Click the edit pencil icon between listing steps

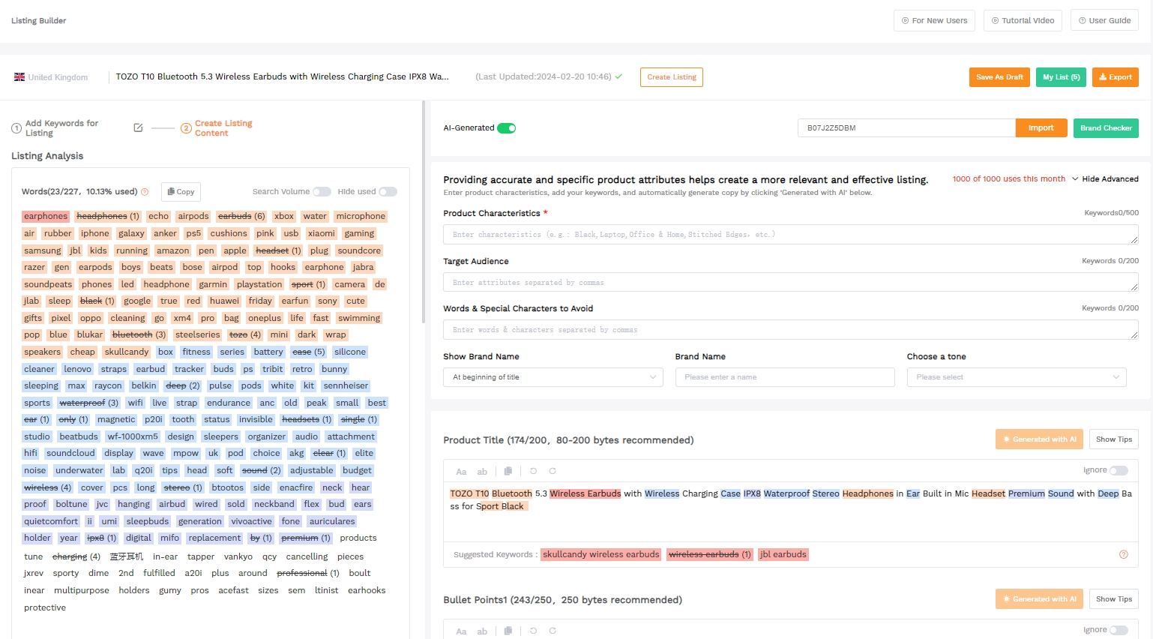(139, 127)
